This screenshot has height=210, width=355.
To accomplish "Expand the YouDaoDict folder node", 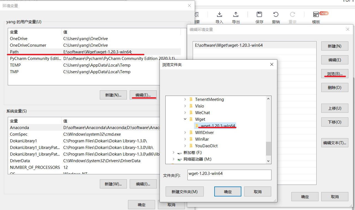I will point(185,146).
